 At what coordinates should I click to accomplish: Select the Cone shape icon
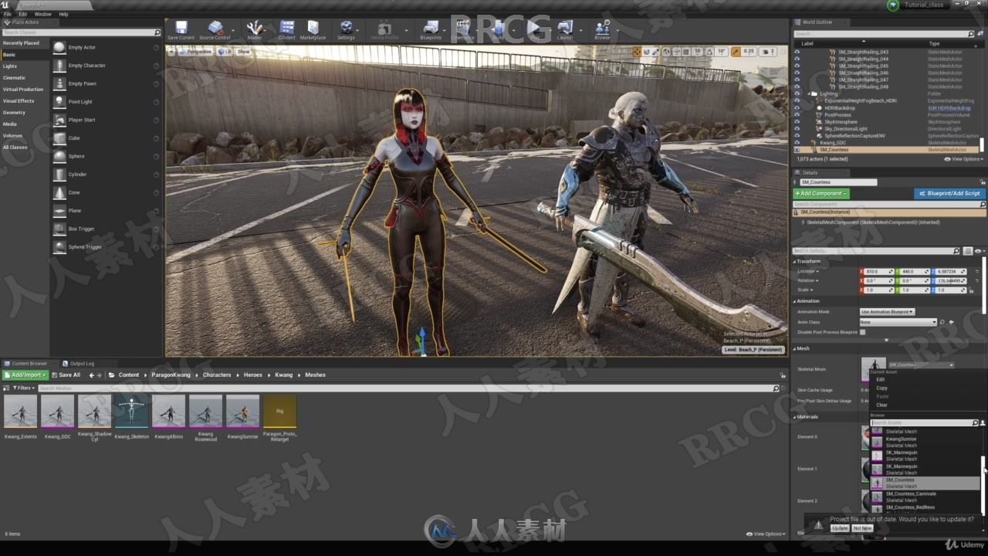pyautogui.click(x=59, y=192)
